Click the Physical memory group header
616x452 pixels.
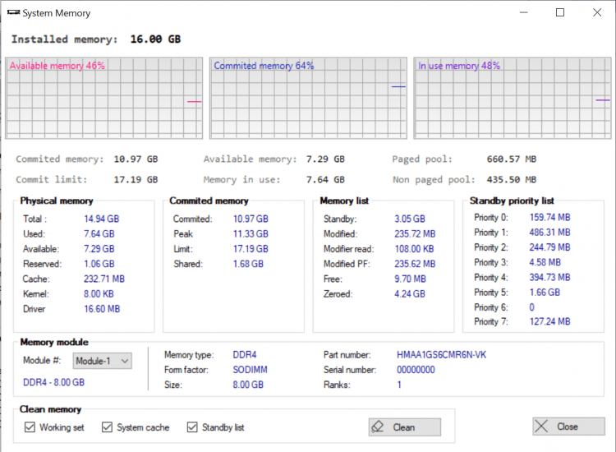[x=57, y=201]
